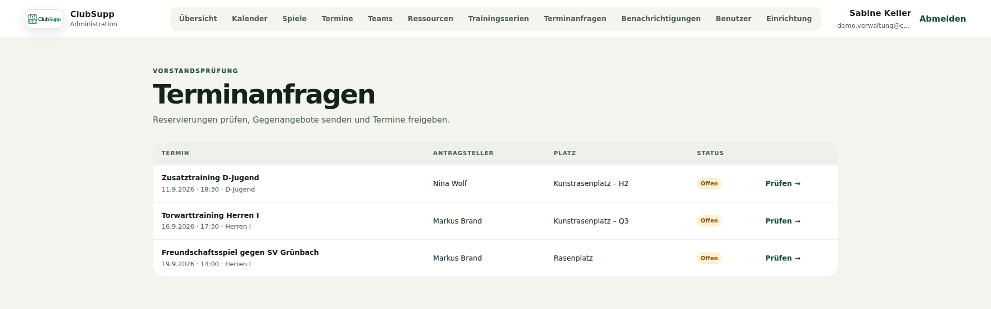Click the ClubSupp logo icon
The width and height of the screenshot is (991, 309).
click(44, 19)
